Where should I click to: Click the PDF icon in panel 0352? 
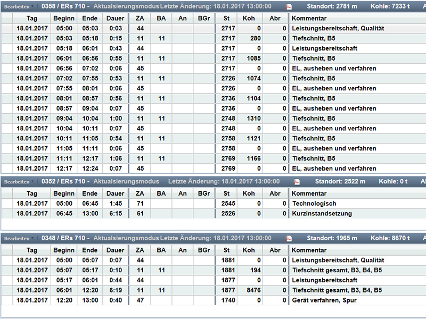[x=297, y=182]
